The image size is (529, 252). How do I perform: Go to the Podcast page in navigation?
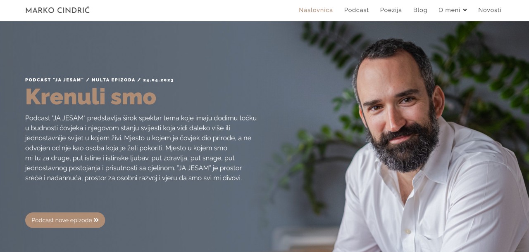(356, 10)
